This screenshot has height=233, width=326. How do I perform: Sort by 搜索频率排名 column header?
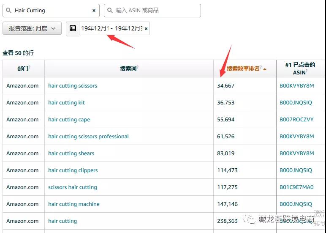pos(243,69)
